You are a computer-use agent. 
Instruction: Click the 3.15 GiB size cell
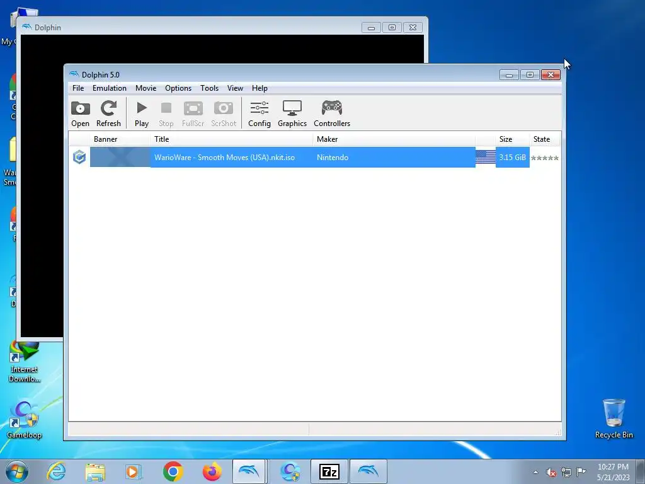[513, 157]
